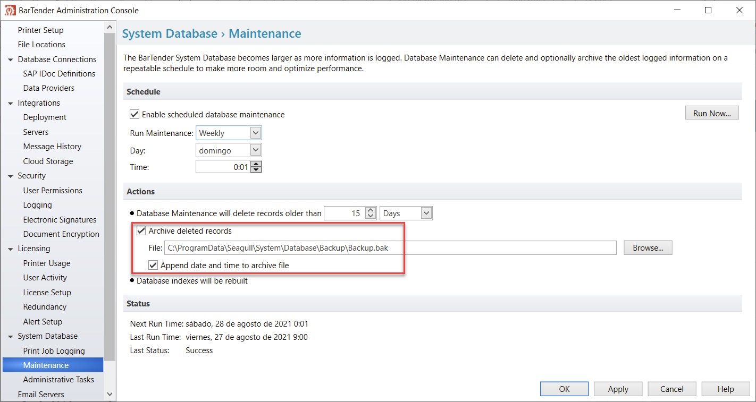Increase the Time value with up arrow

pos(256,164)
